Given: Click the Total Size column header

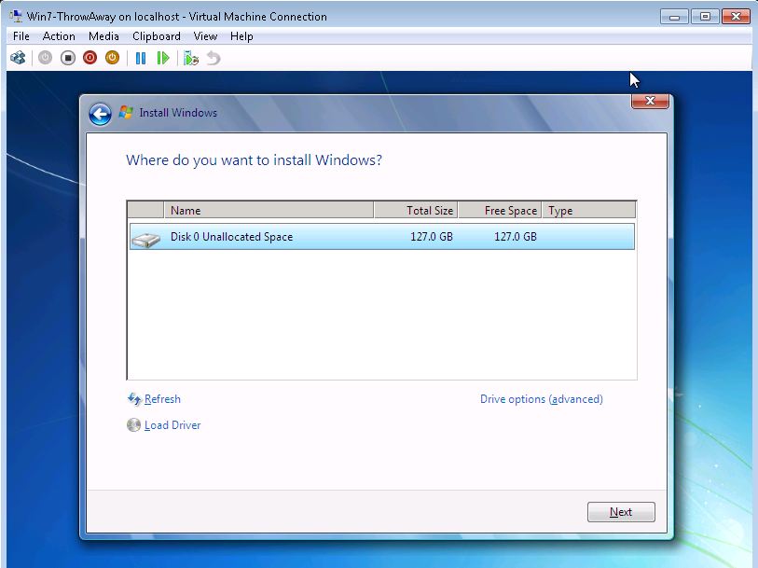Looking at the screenshot, I should pos(416,210).
